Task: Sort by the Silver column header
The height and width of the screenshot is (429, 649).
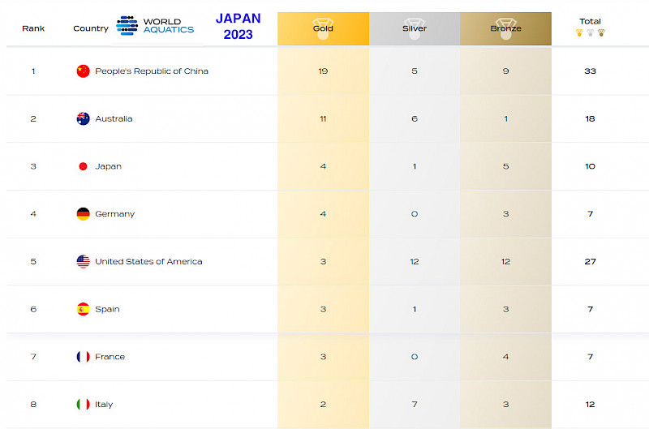Action: (x=415, y=28)
